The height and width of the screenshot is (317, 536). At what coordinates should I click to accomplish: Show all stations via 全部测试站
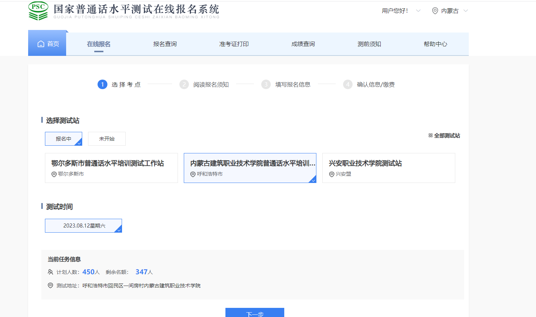point(447,135)
